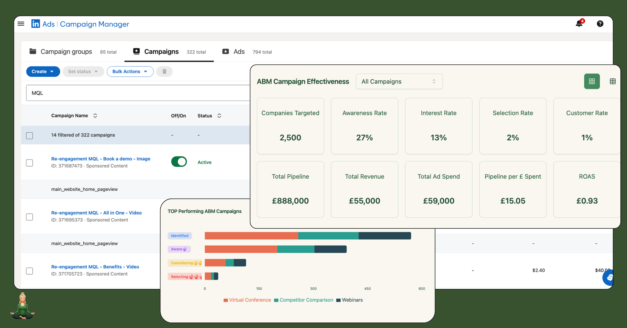The image size is (627, 328).
Task: Open the Set status dropdown
Action: (x=83, y=71)
